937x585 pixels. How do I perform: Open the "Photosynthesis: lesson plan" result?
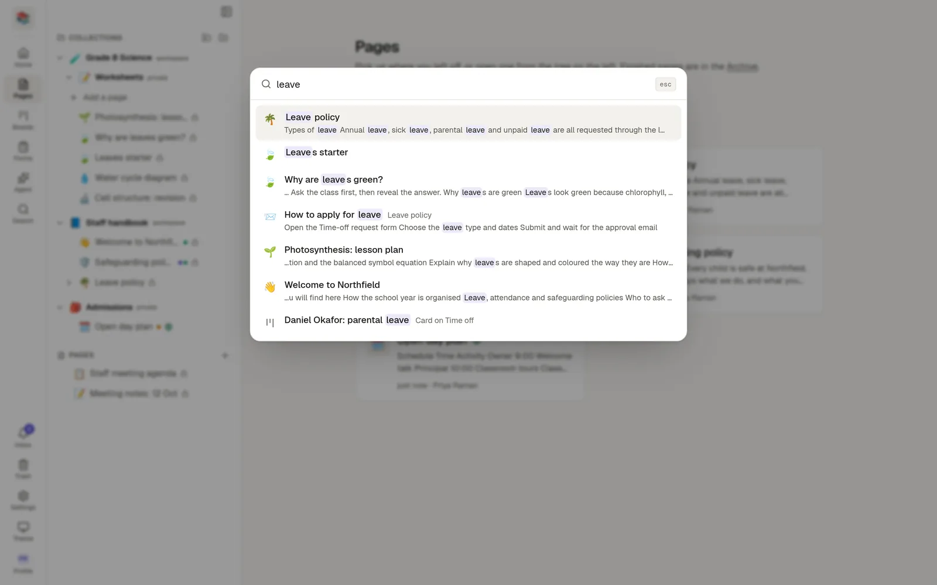pyautogui.click(x=468, y=256)
